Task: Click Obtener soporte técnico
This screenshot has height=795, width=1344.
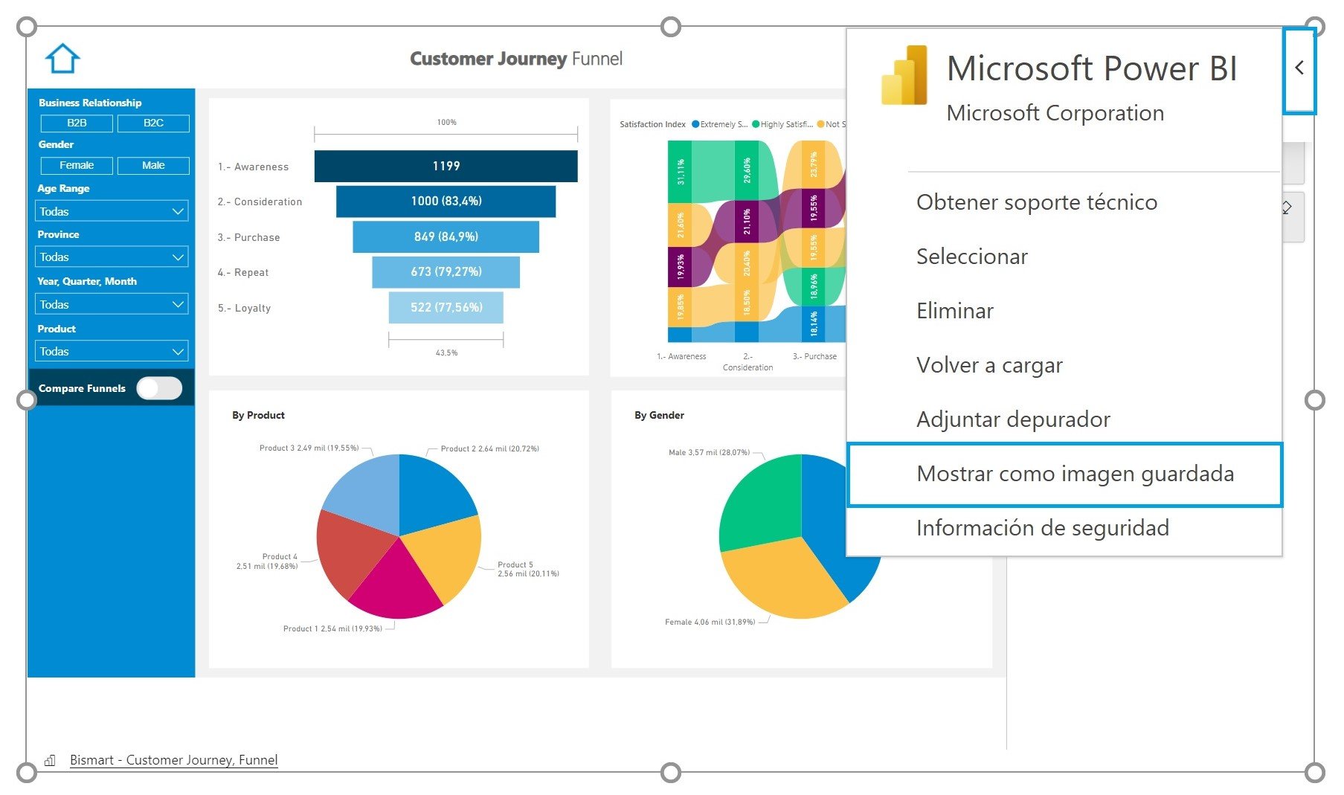Action: click(1037, 202)
